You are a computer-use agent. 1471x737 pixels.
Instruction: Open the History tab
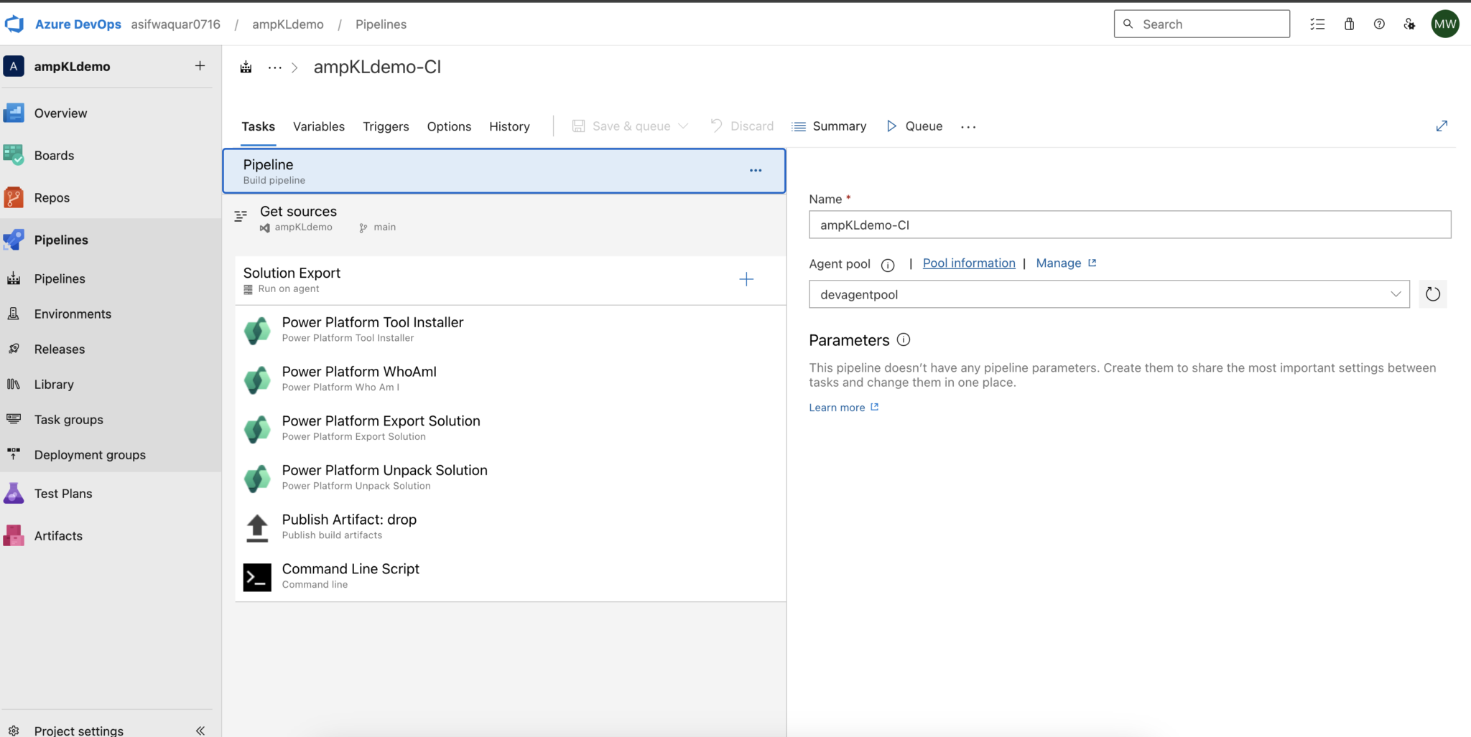[509, 126]
